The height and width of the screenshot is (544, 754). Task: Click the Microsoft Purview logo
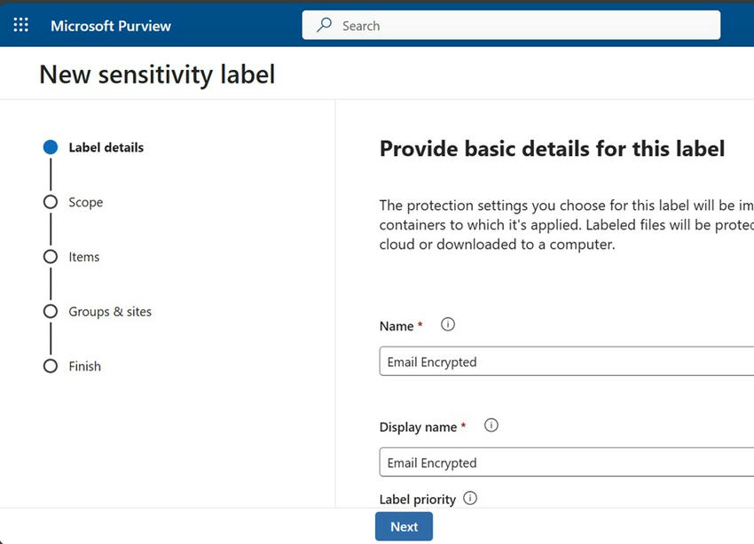[110, 26]
